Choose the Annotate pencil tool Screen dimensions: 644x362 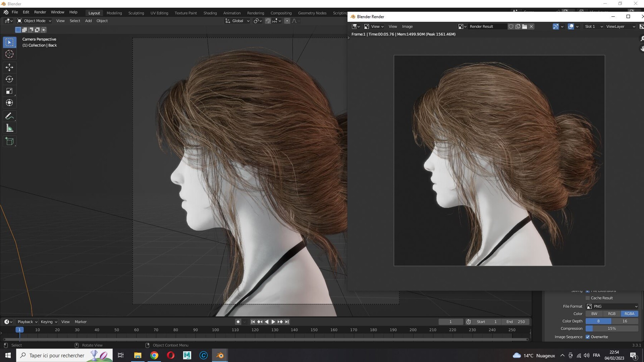pyautogui.click(x=10, y=116)
